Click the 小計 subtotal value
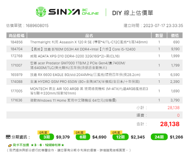The height and width of the screenshot is (158, 189). pyautogui.click(x=174, y=108)
